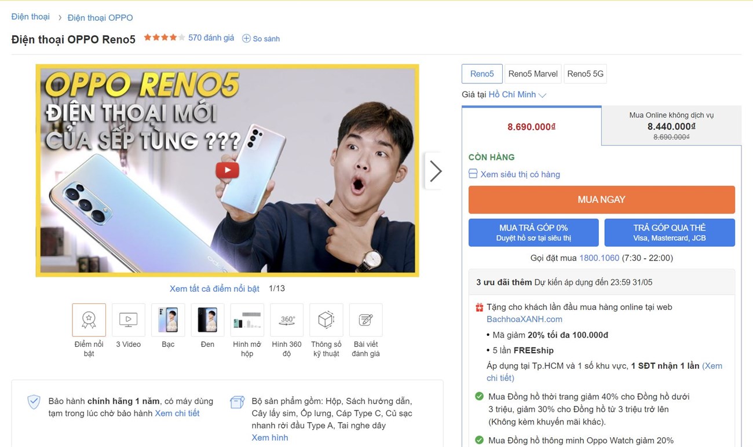
Task: Click the CÒN HÀNG stock status text
Action: [491, 157]
